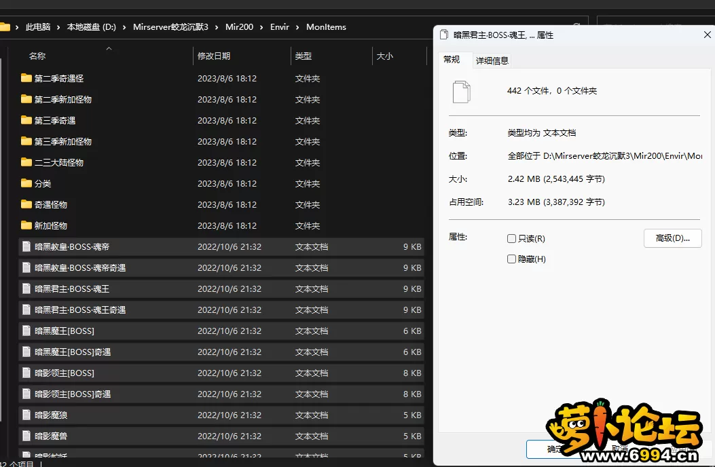This screenshot has width=715, height=467.
Task: Click the 第三季奇遇 folder icon
Action: 26,120
